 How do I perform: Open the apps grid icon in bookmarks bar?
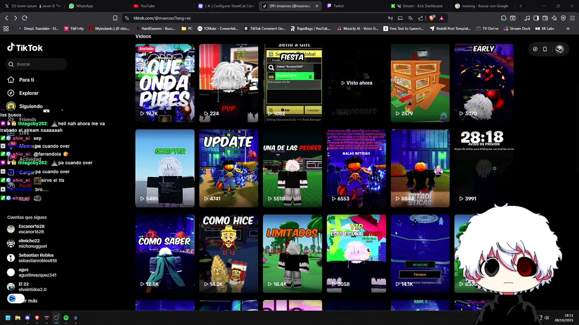[6, 28]
